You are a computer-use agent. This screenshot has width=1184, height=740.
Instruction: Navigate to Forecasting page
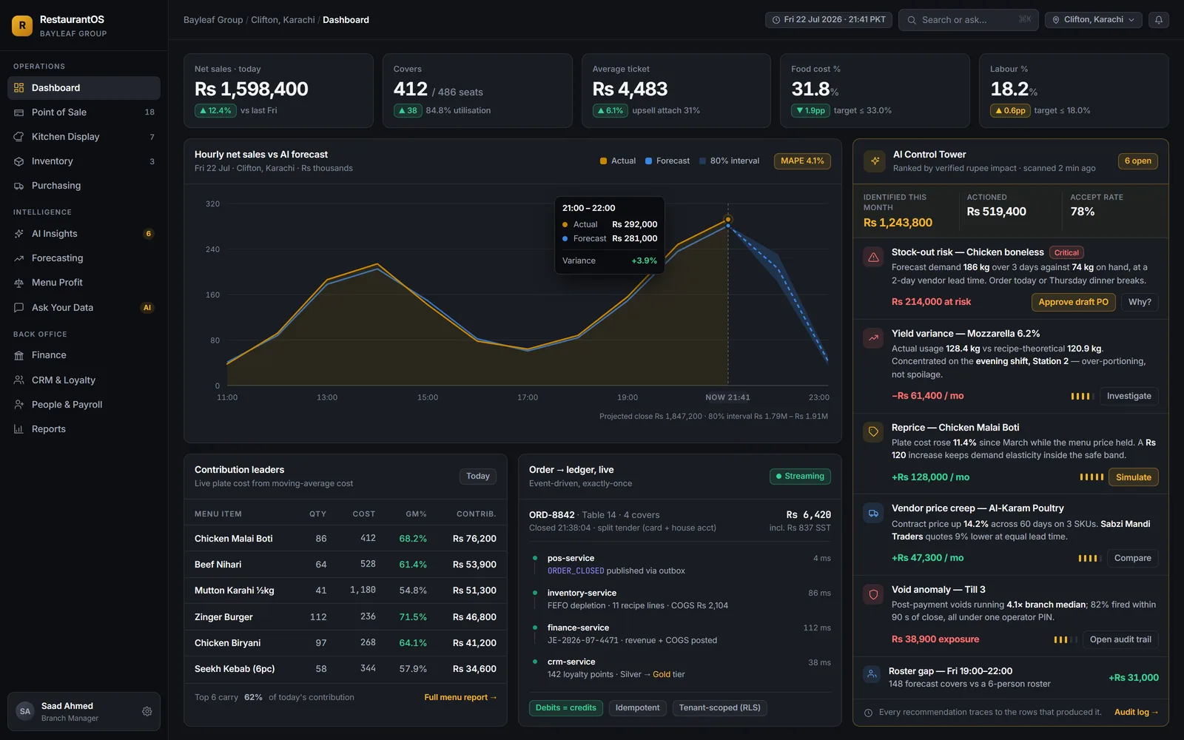[84, 258]
